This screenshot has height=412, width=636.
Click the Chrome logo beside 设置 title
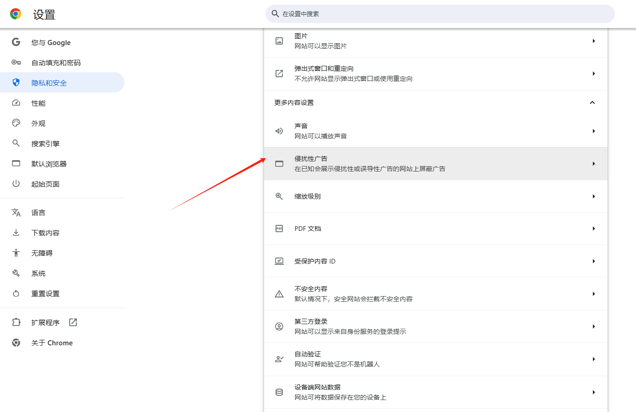tap(16, 14)
